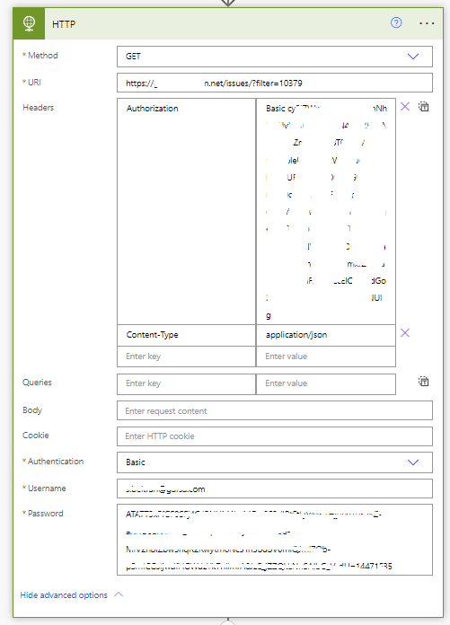Edit the application/json header value
The width and height of the screenshot is (450, 625).
point(326,335)
